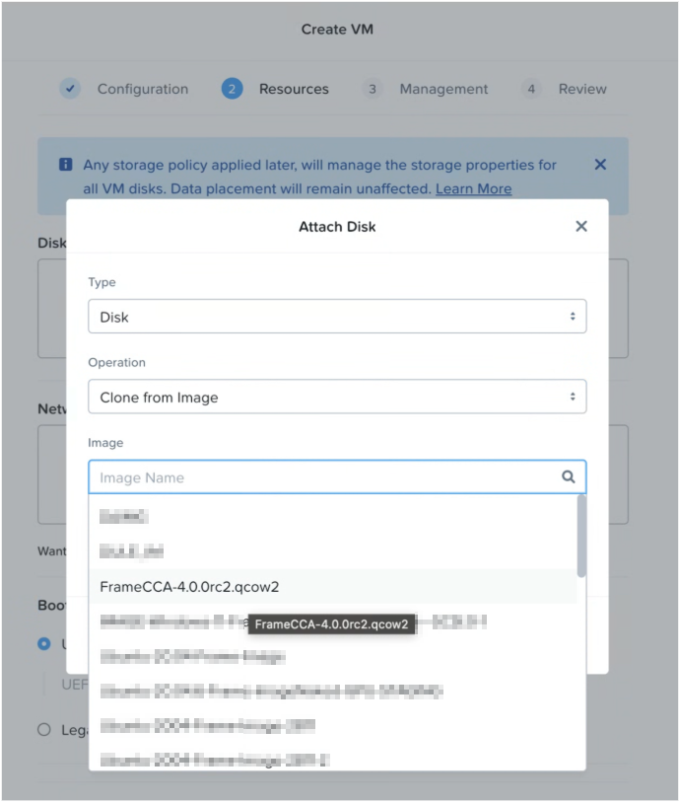Click the step 4 Review circle icon
The image size is (679, 803).
tap(531, 89)
